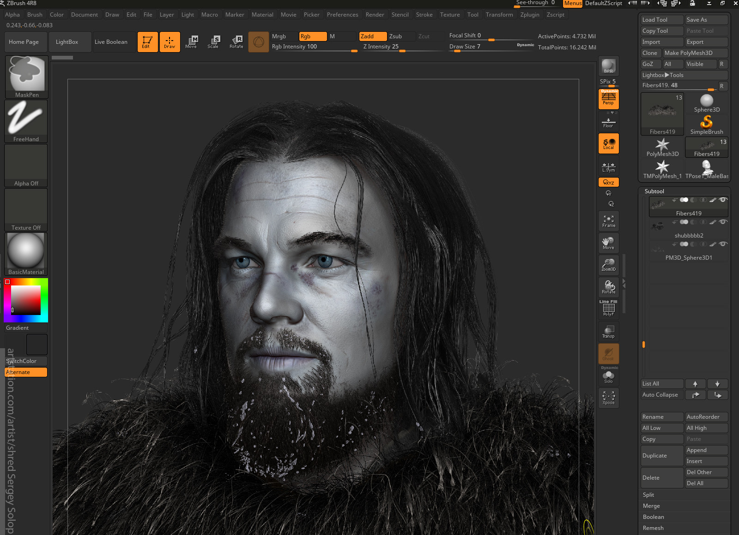Enable Mrgb paint mode

tap(284, 36)
